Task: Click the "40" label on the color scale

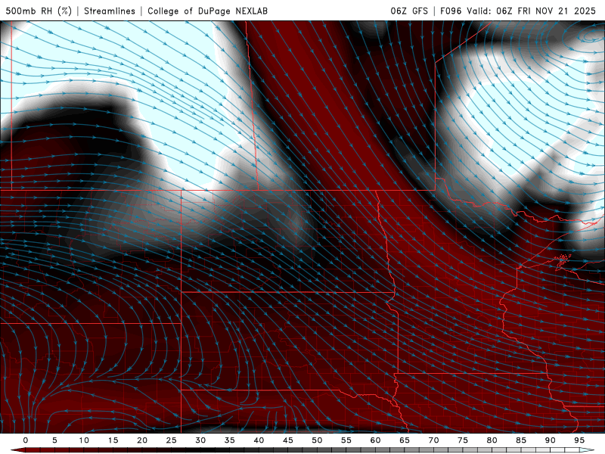Action: coord(259,440)
